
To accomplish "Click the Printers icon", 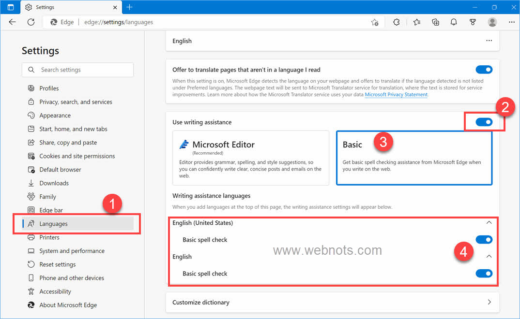I will [31, 237].
